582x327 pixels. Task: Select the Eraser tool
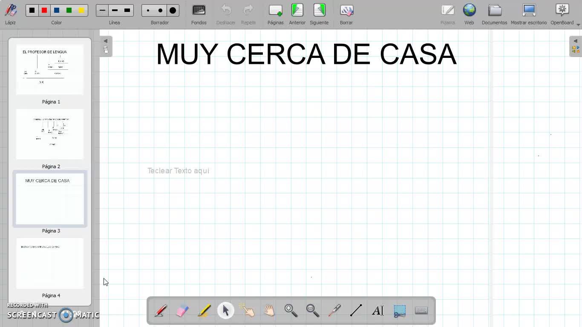[182, 310]
